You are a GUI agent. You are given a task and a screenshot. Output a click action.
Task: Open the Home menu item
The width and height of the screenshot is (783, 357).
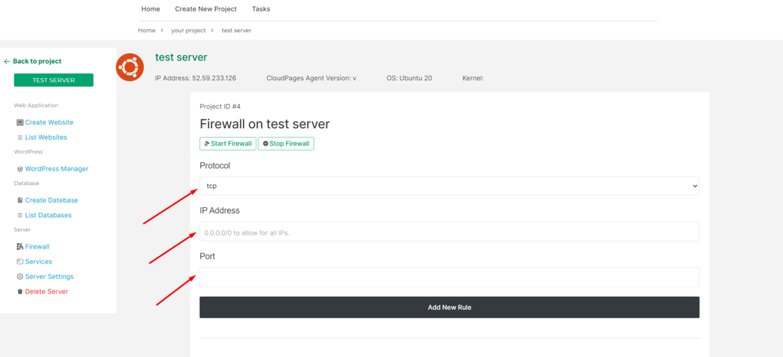click(151, 9)
